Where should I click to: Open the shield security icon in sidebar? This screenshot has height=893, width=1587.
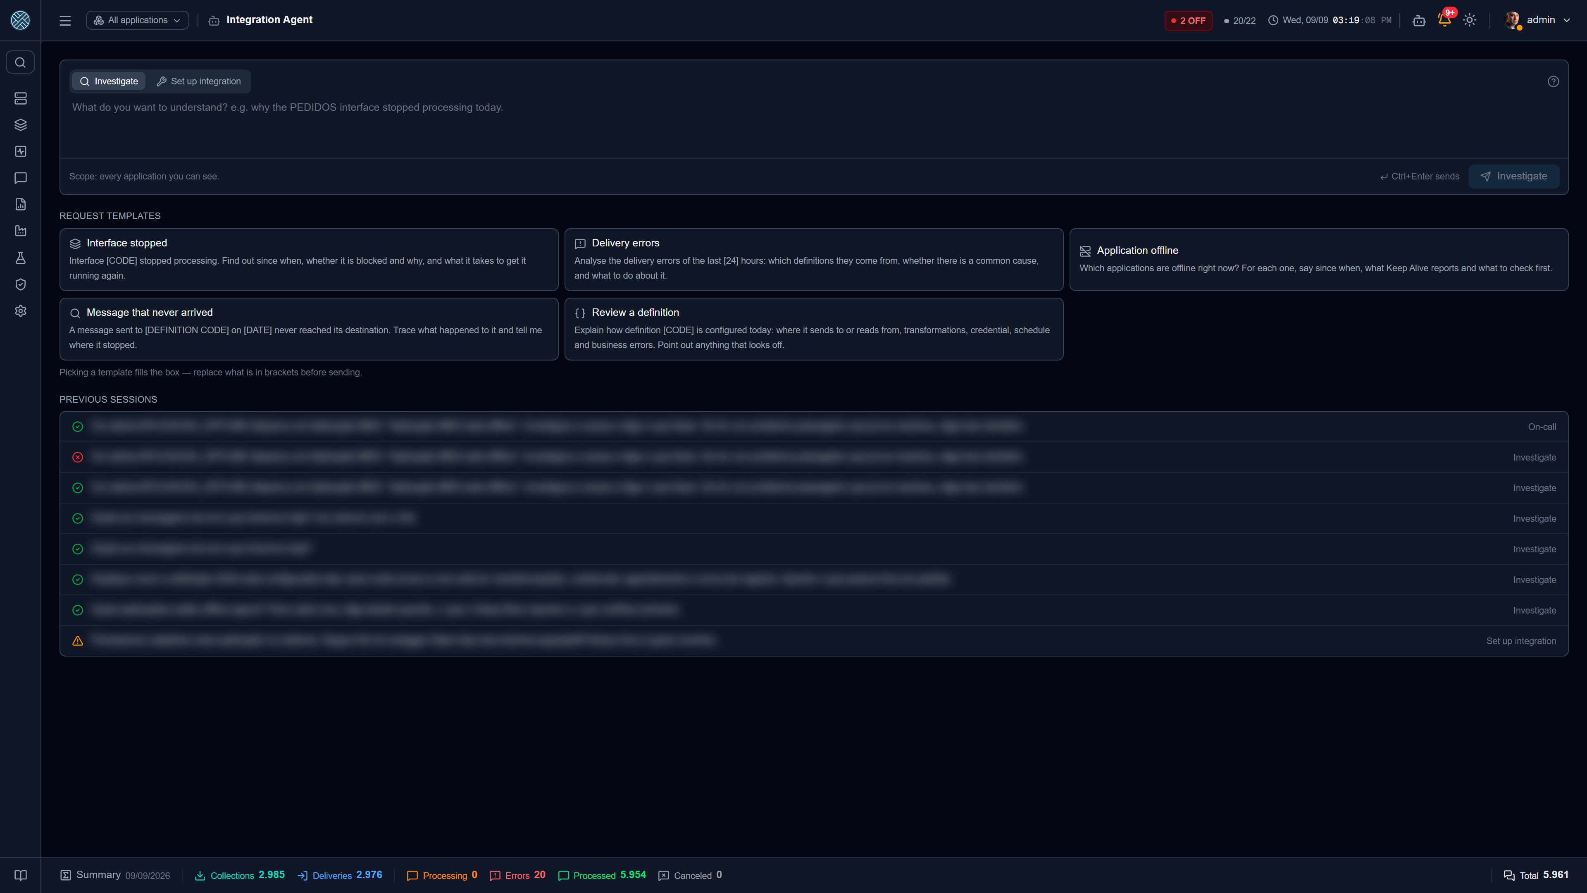point(20,284)
